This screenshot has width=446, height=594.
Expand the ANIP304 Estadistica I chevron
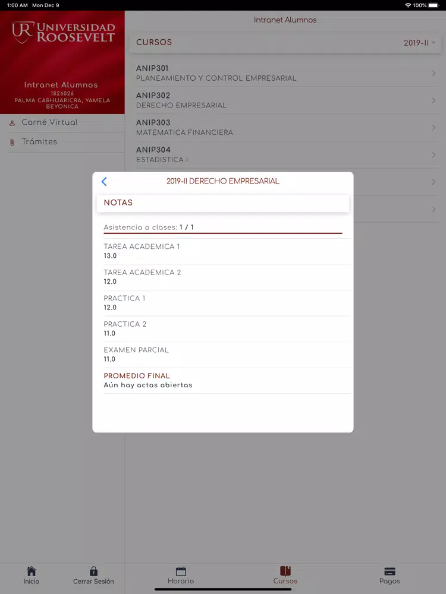pyautogui.click(x=434, y=155)
